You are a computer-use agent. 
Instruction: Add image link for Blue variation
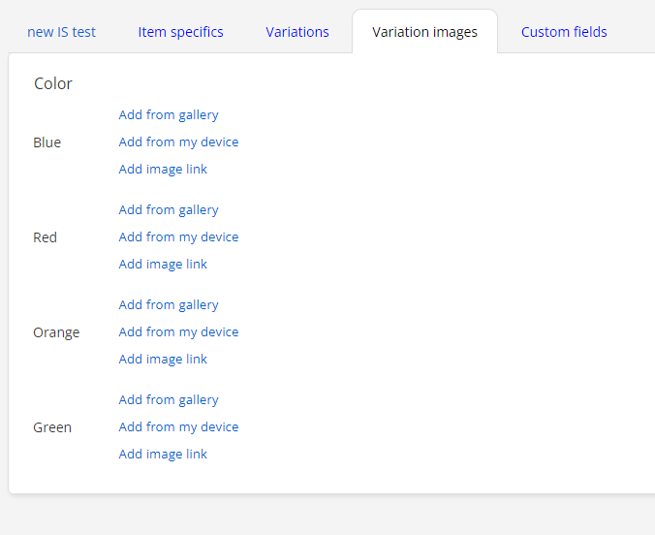[x=163, y=170]
